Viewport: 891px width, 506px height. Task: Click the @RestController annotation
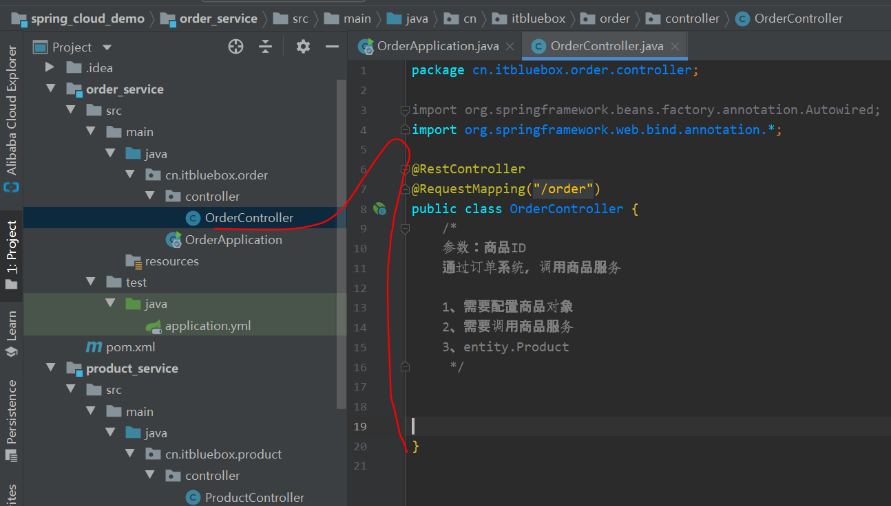[x=468, y=169]
